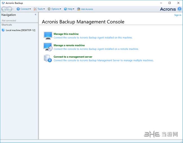Close the Acronis Backup window
The width and height of the screenshot is (183, 143).
tap(178, 3)
